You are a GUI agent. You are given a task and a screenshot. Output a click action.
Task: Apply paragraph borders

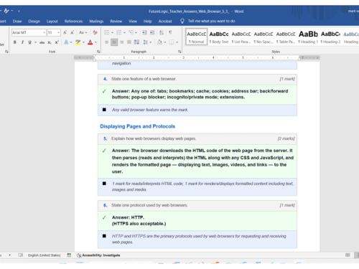[x=172, y=42]
